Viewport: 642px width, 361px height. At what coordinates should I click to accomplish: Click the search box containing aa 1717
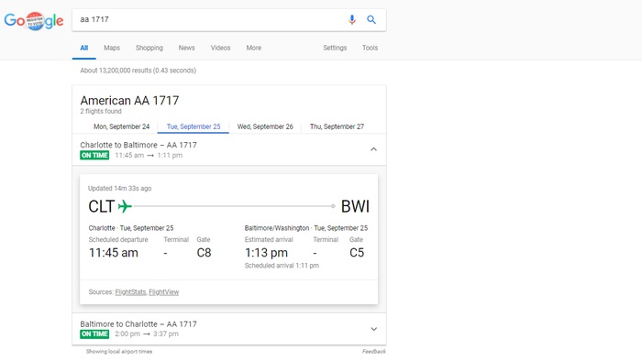click(x=209, y=19)
